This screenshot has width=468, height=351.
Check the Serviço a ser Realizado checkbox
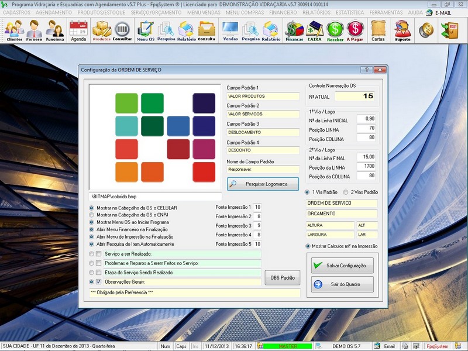coord(98,254)
